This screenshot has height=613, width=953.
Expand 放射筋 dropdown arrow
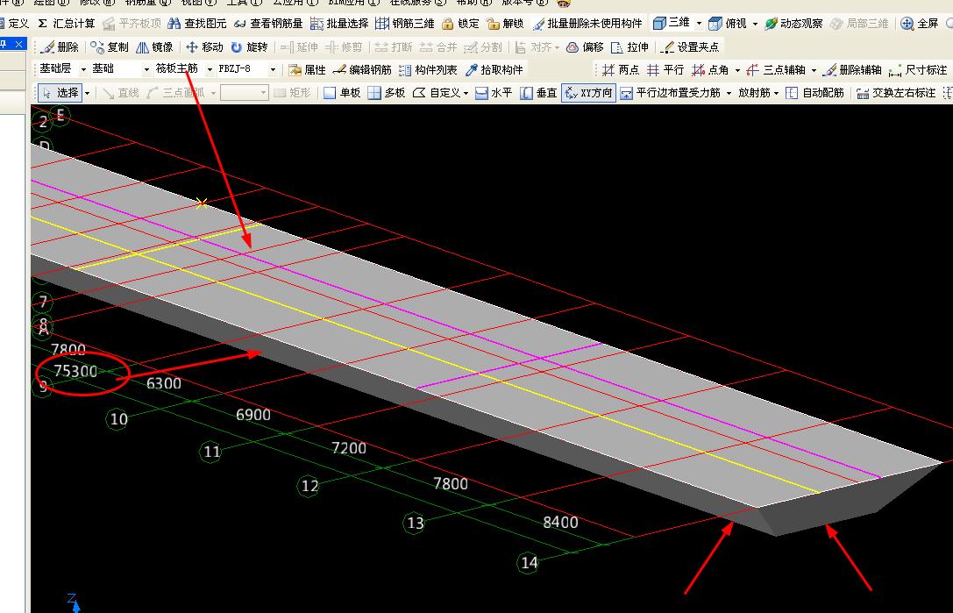point(776,93)
